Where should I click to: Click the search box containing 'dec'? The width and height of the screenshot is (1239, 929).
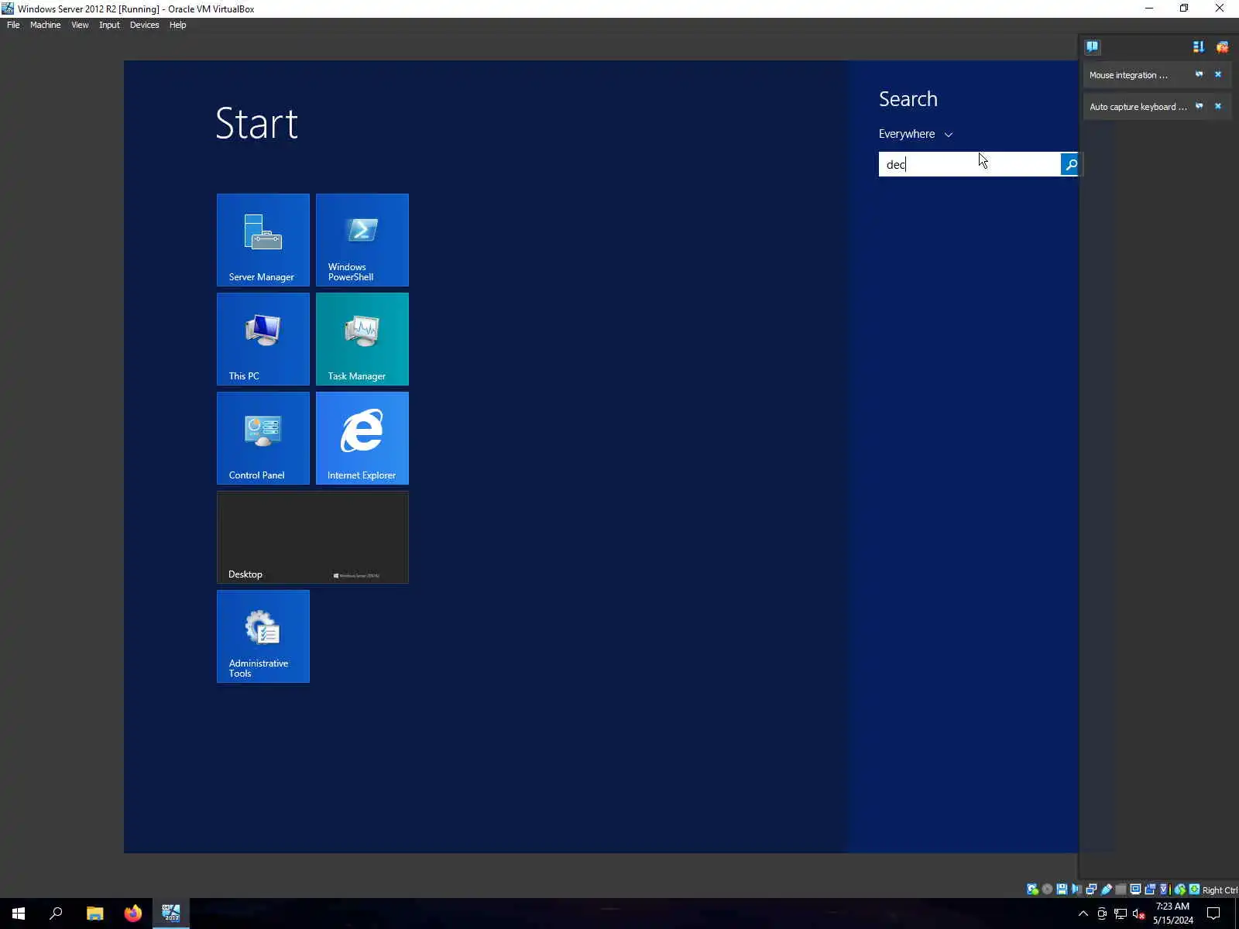click(970, 164)
